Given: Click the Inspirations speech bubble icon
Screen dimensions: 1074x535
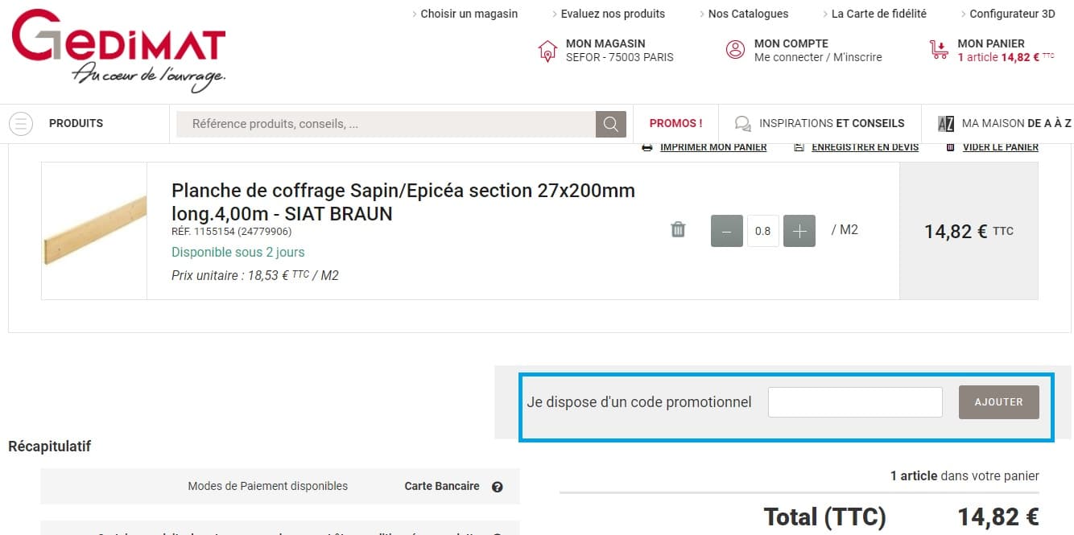Looking at the screenshot, I should point(743,124).
